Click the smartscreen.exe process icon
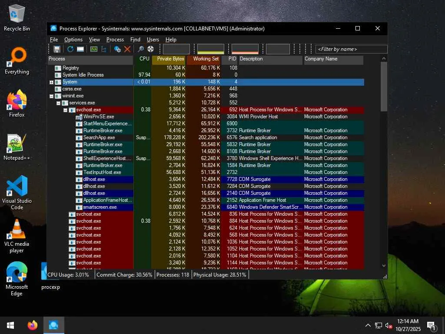Image resolution: width=445 pixels, height=334 pixels. click(79, 207)
